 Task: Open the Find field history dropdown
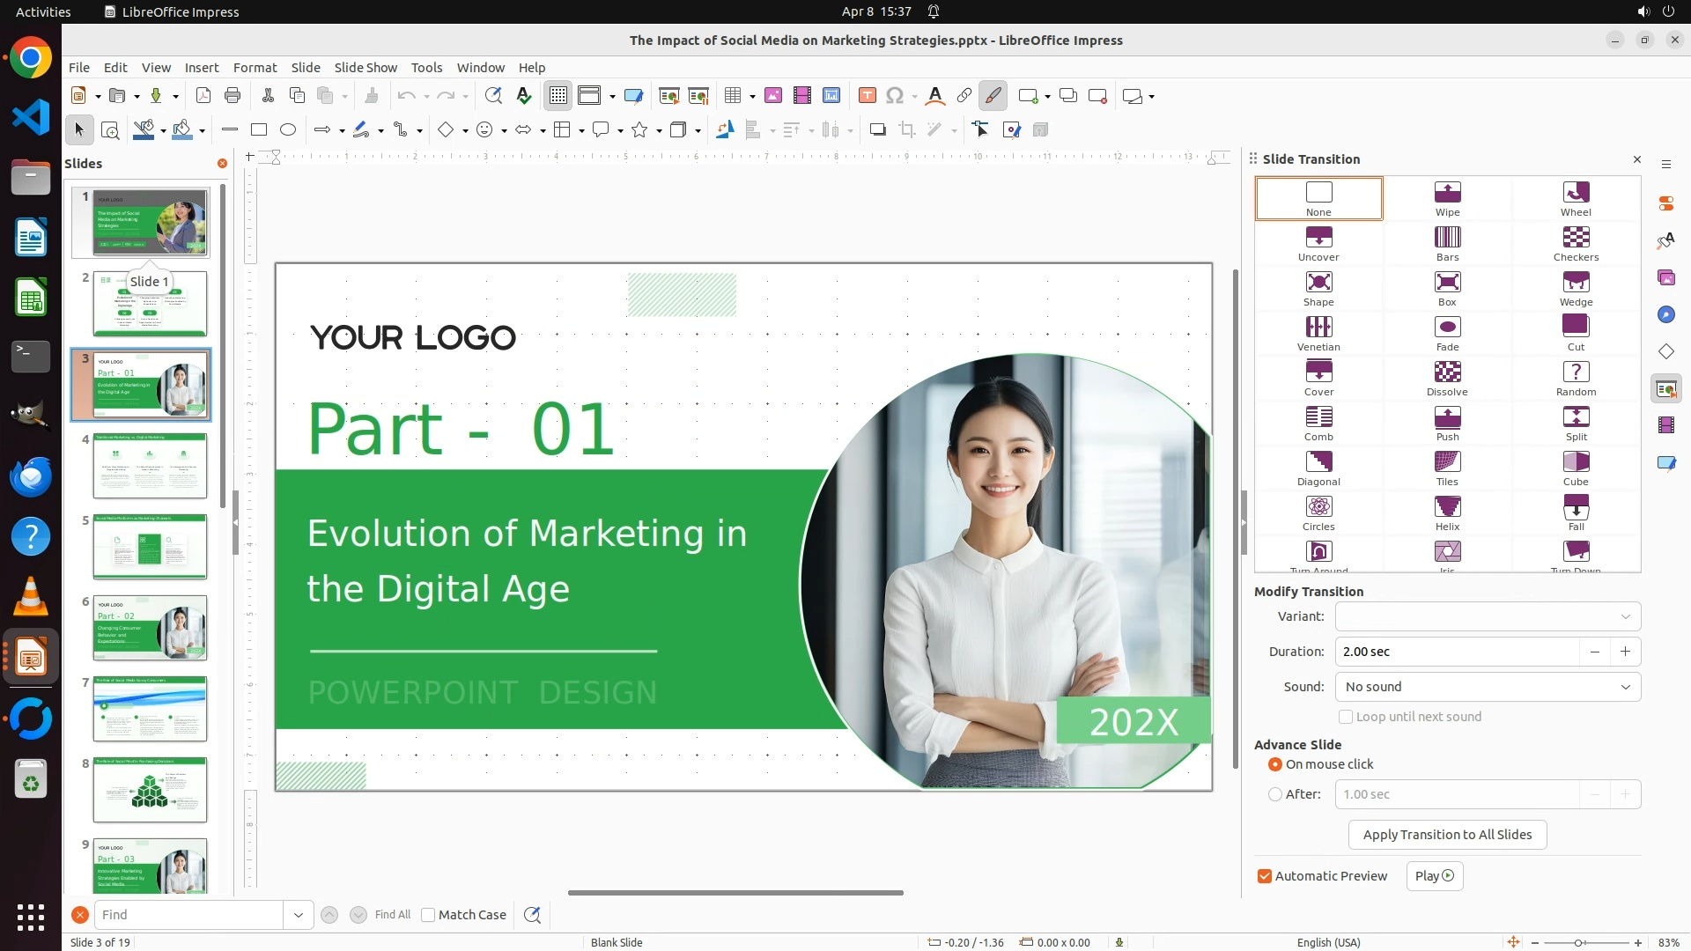[x=299, y=915]
